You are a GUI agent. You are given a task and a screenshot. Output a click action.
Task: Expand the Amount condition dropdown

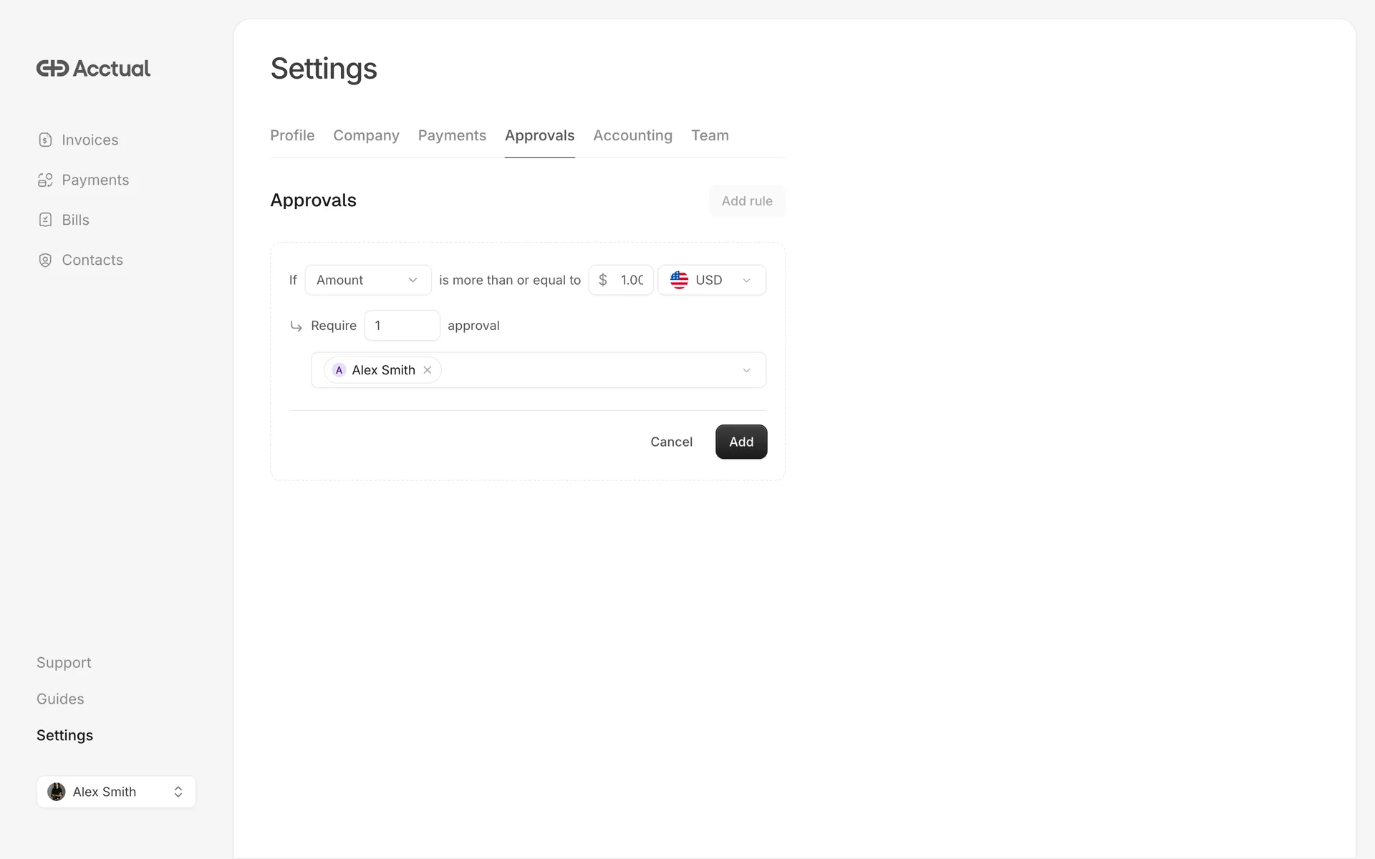tap(367, 280)
